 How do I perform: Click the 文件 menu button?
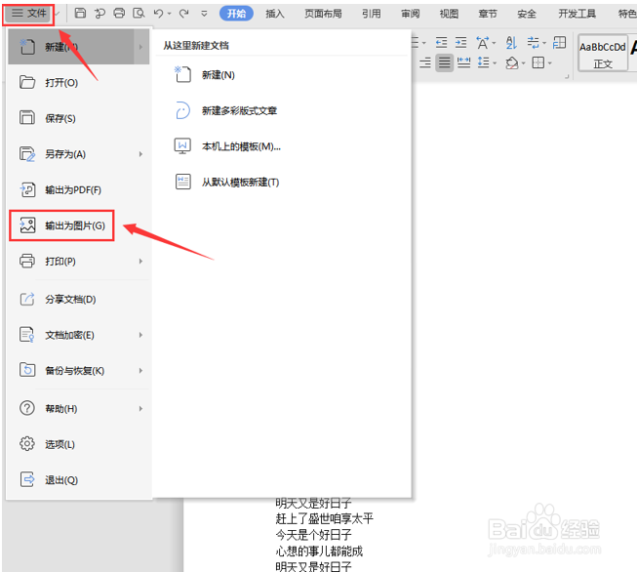pos(28,14)
